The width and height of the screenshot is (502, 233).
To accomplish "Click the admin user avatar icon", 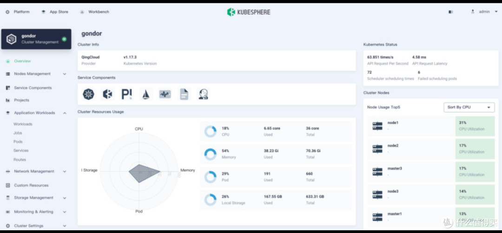I will click(x=473, y=12).
